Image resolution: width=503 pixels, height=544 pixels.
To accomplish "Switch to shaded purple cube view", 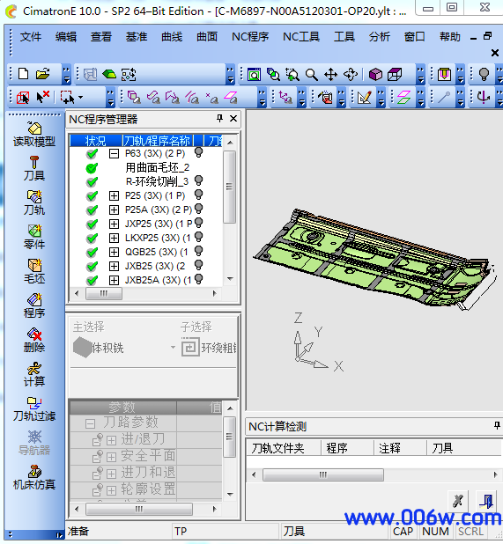I will click(375, 74).
